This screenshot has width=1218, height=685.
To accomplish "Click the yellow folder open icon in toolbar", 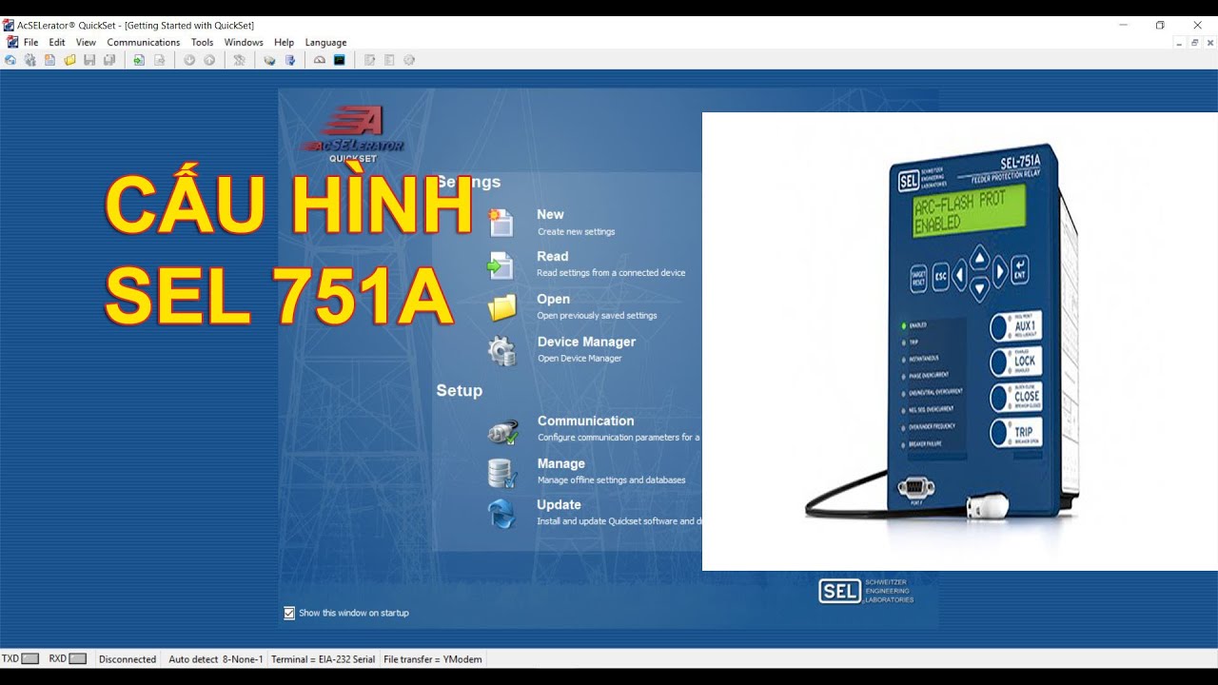I will (x=69, y=60).
